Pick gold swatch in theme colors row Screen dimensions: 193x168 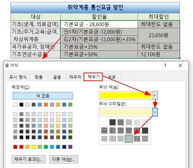point(58,105)
